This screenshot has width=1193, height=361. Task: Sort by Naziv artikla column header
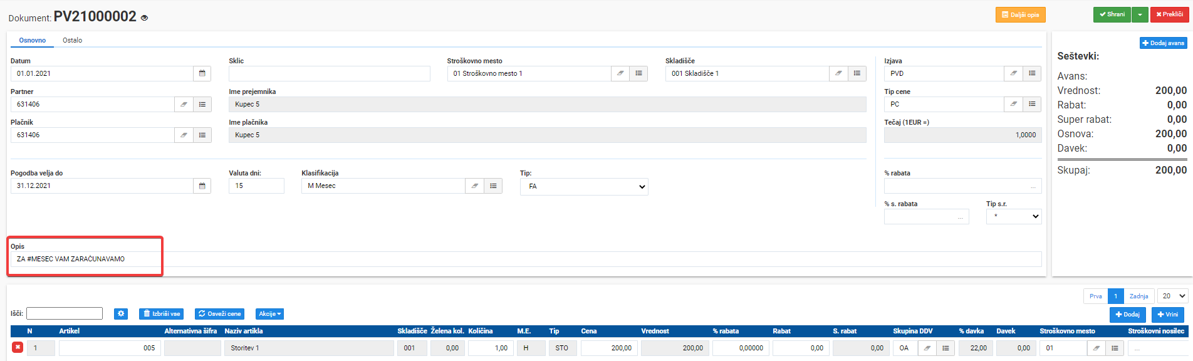(244, 331)
